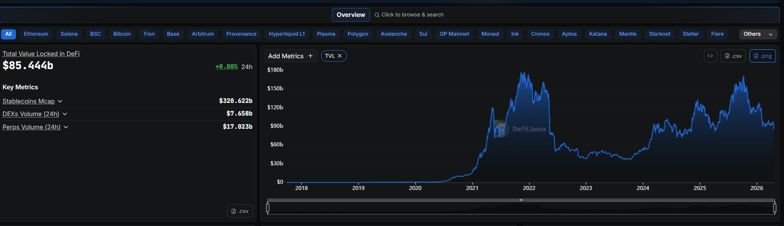
Task: Expand Perps Volume (24h) details
Action: coord(66,127)
